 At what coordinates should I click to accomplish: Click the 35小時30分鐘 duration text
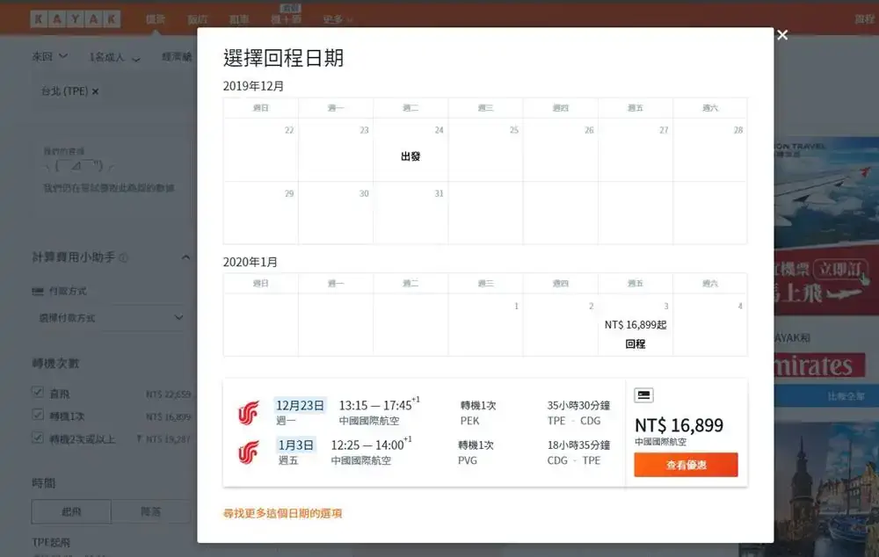[x=578, y=405]
